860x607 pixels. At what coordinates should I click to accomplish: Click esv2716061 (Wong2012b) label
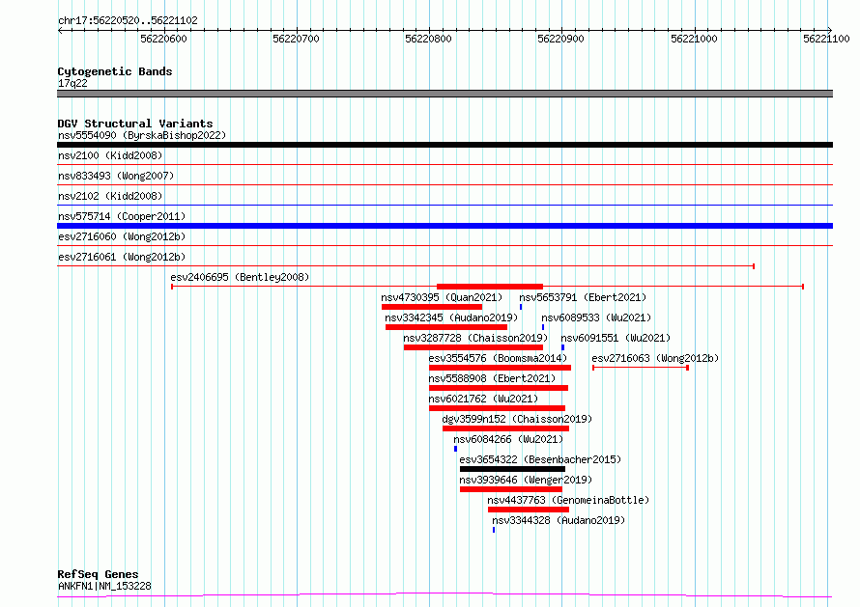tap(122, 257)
